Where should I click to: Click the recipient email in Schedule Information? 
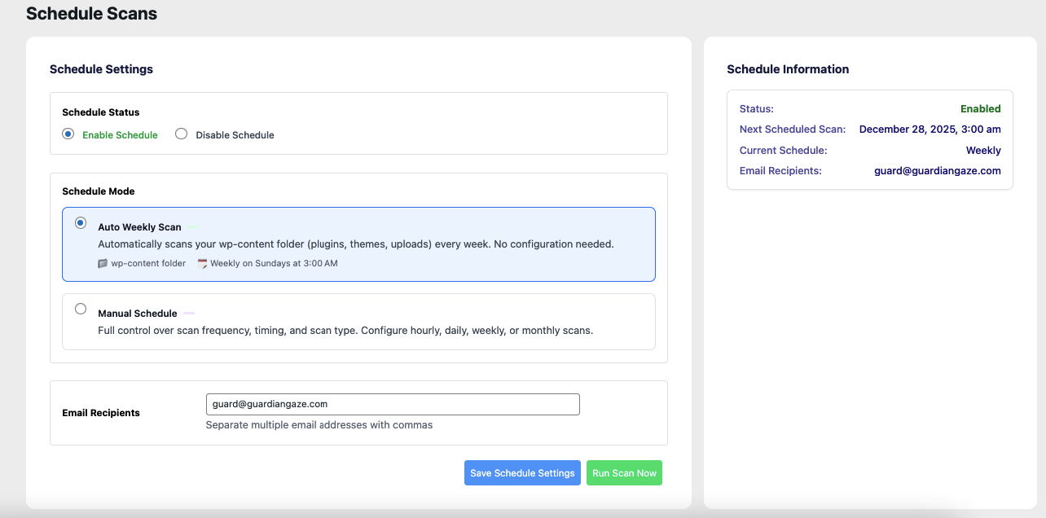[937, 171]
